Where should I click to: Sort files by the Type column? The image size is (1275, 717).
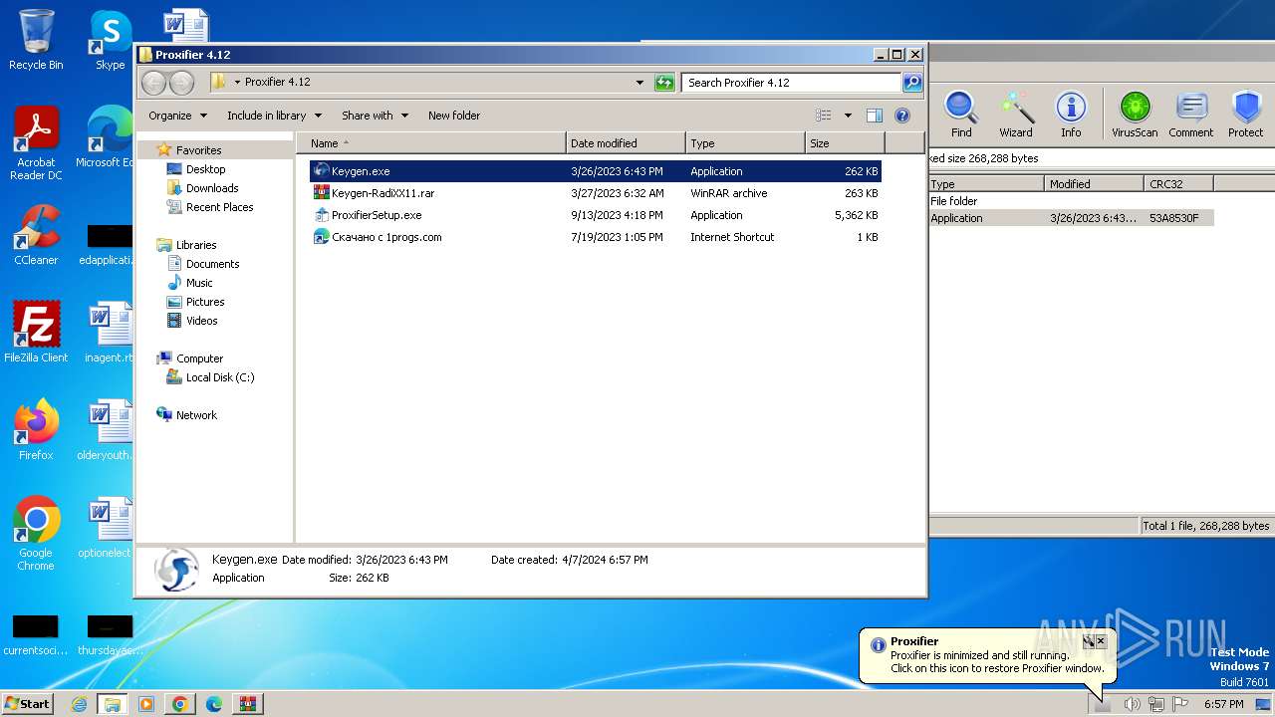(745, 143)
